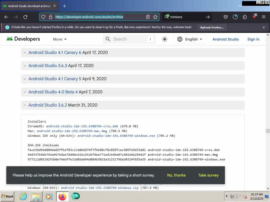Download the 192.6308749 windows.exe installer link
270x202 pixels.
[x=116, y=136]
